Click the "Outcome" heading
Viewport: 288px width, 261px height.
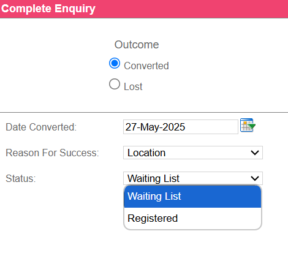[x=137, y=45]
